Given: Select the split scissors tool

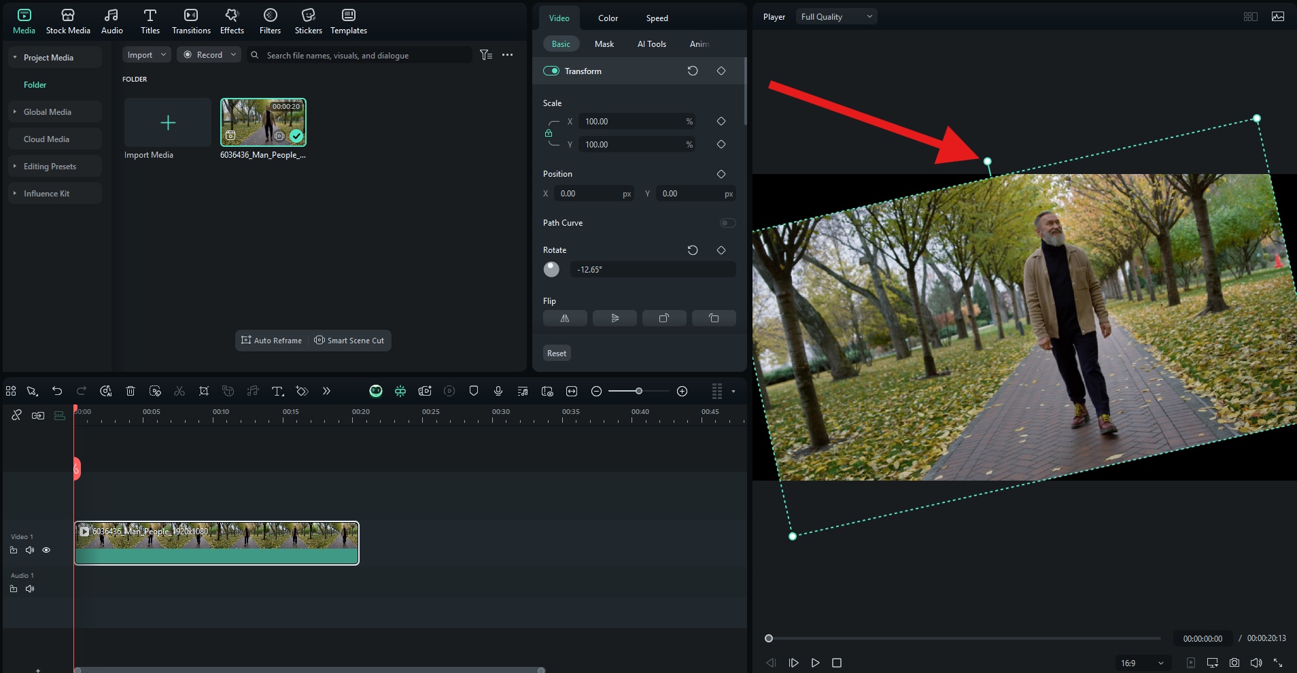Looking at the screenshot, I should [x=179, y=391].
